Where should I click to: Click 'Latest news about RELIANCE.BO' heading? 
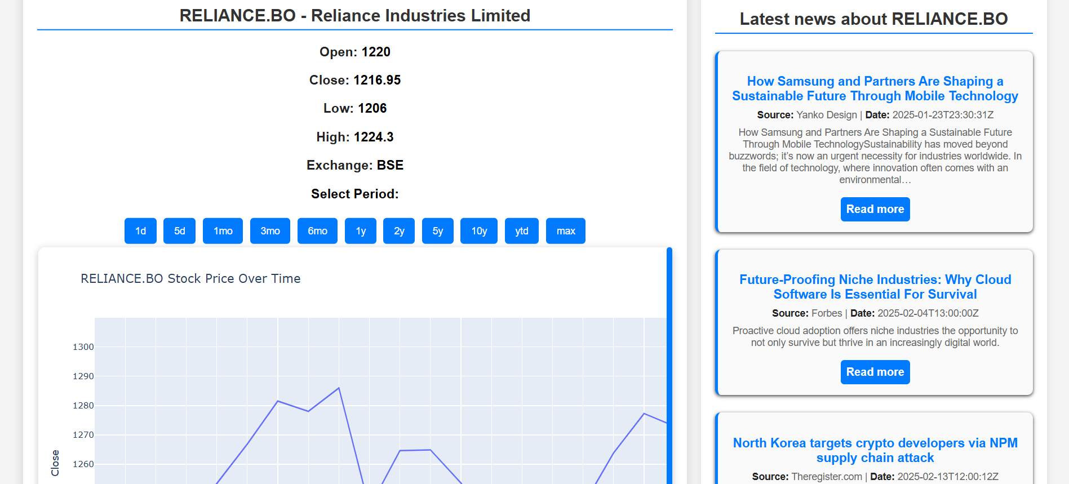point(874,19)
